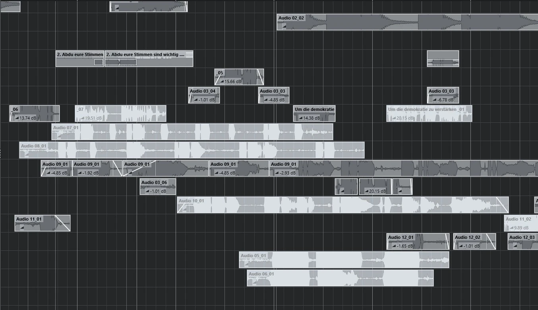538x310 pixels.
Task: Select the Audio 03_04 clip
Action: tap(204, 95)
